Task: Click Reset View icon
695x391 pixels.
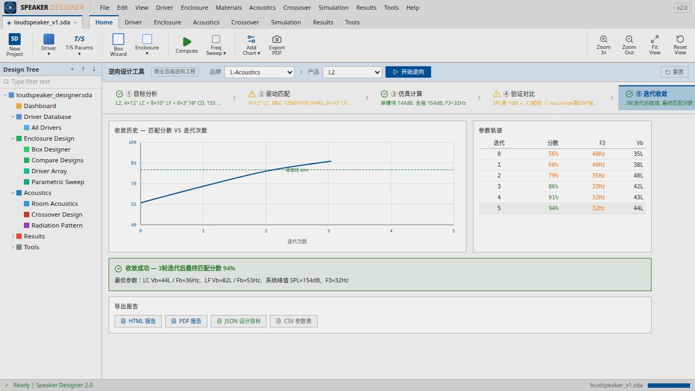Action: (680, 39)
